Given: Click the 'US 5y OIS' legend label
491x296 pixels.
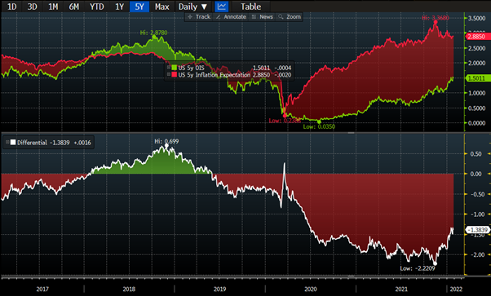Looking at the screenshot, I should pyautogui.click(x=191, y=68).
